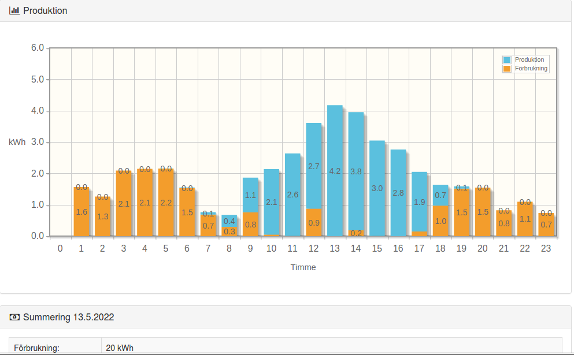Click the money icon beside Summering
The image size is (574, 355).
tap(14, 317)
